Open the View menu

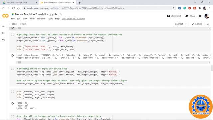[25, 19]
